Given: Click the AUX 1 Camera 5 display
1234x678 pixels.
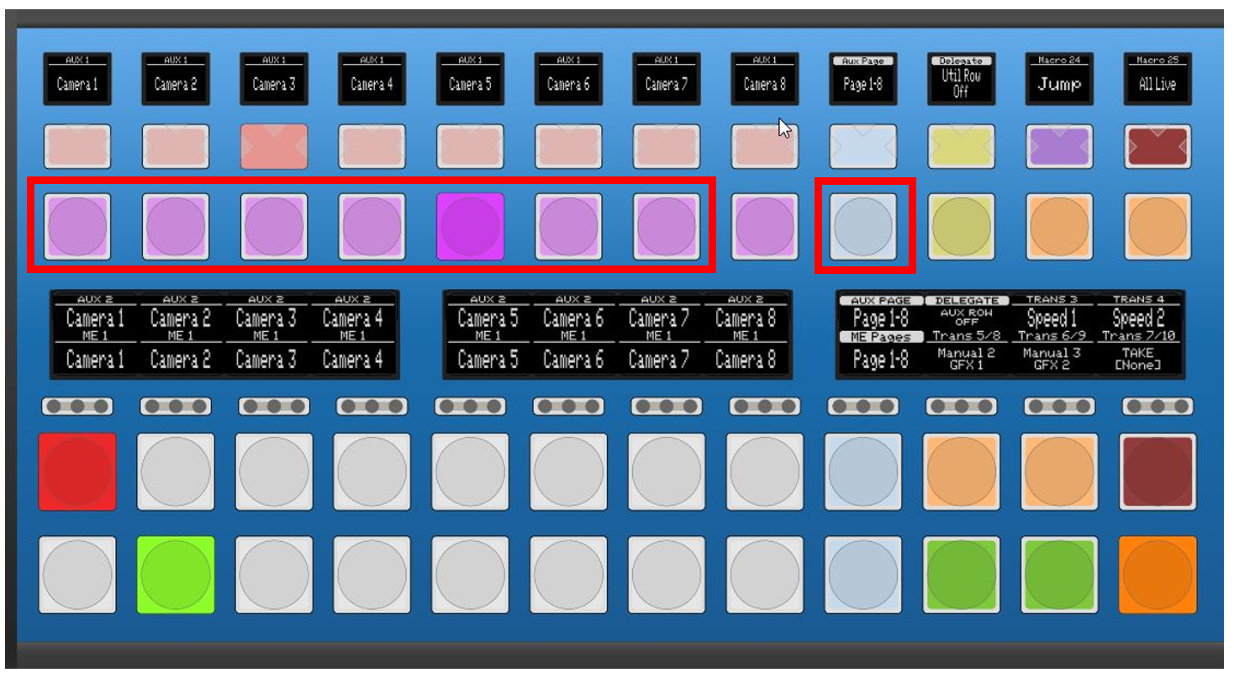Looking at the screenshot, I should [470, 79].
